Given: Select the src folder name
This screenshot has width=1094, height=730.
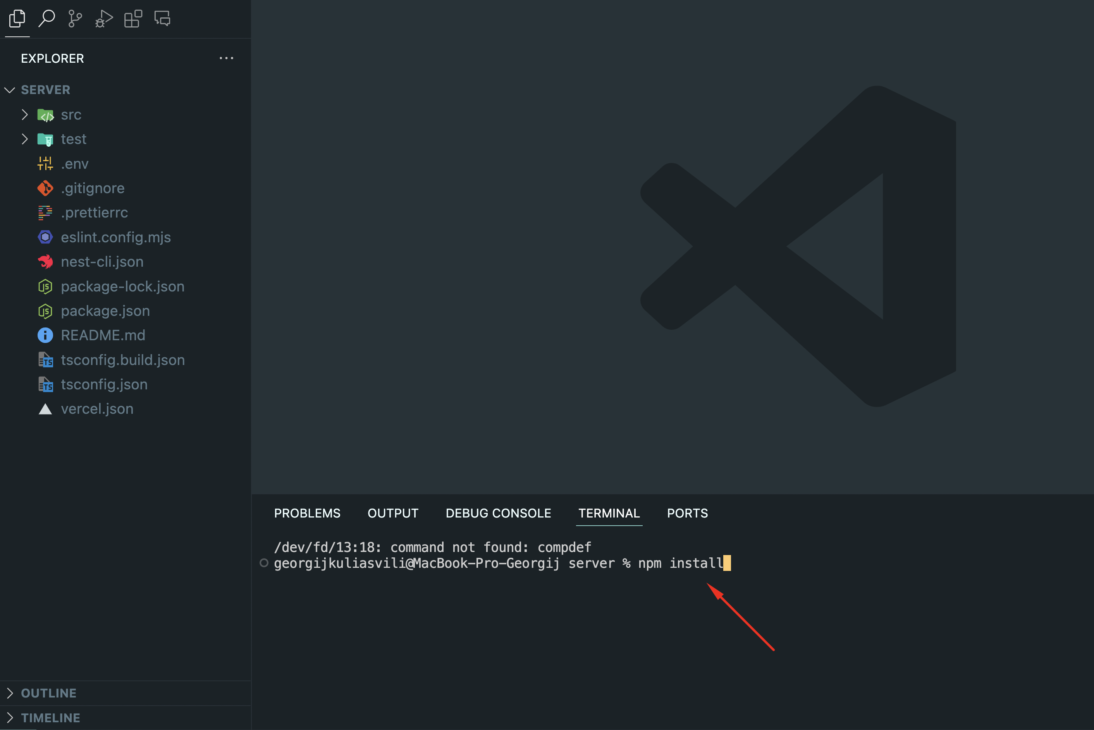Looking at the screenshot, I should click(71, 115).
